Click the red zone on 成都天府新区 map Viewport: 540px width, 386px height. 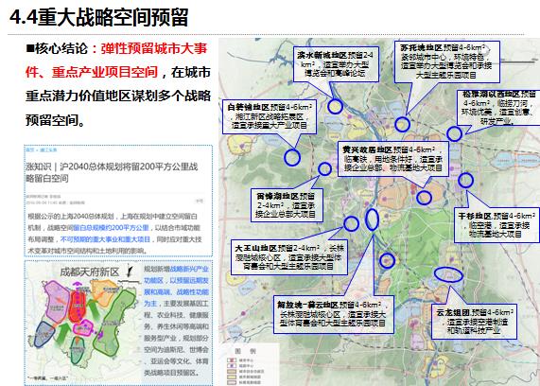point(78,307)
